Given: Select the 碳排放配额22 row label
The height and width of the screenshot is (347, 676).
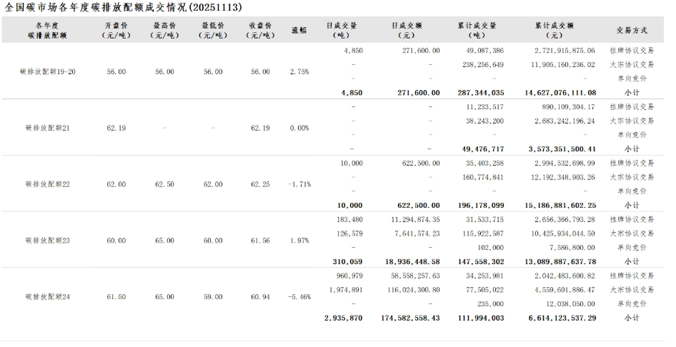Looking at the screenshot, I should (47, 184).
